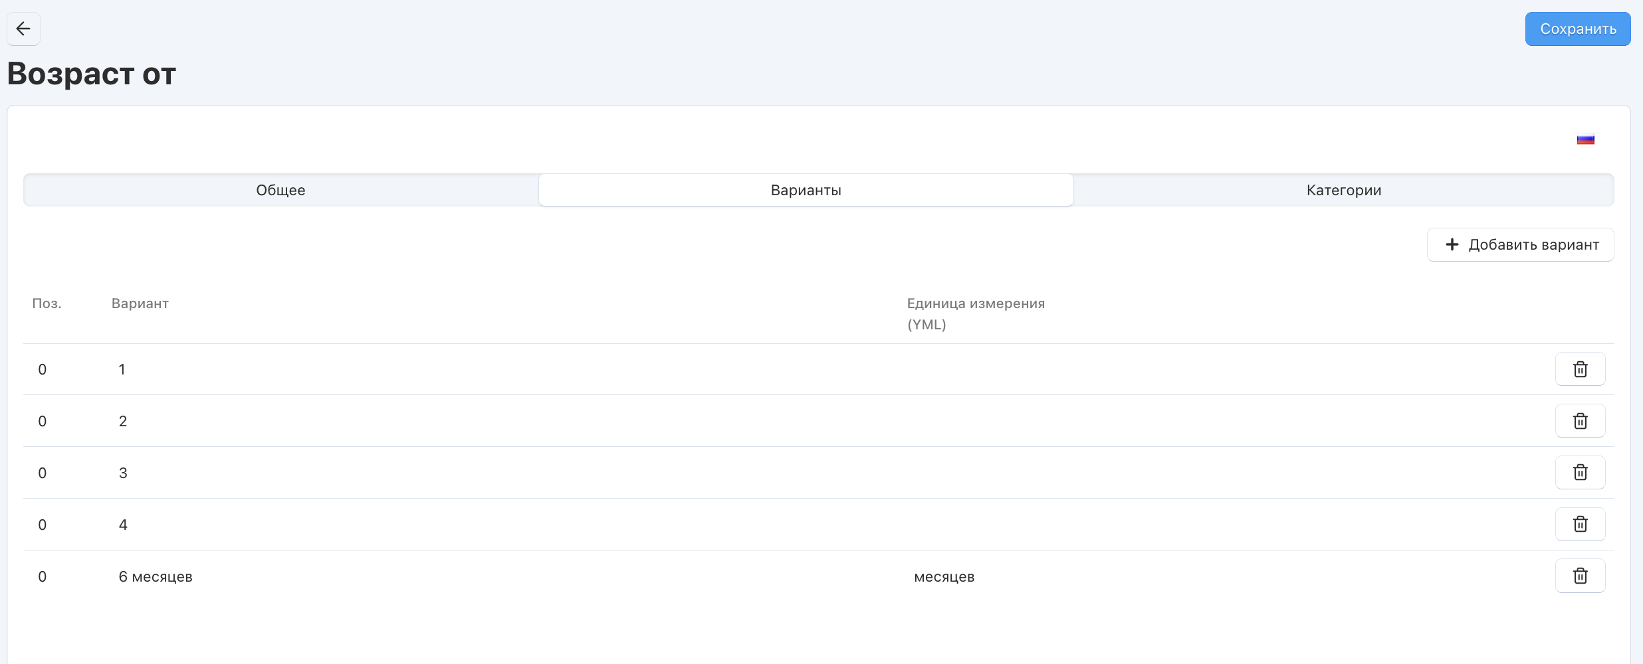
Task: Delete variant 1 with trash icon
Action: (x=1580, y=369)
